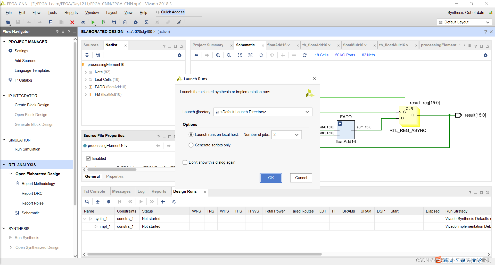Click Auto-fit selection icon in schematic toolbar
Image resolution: width=495 pixels, height=265 pixels.
click(250, 55)
